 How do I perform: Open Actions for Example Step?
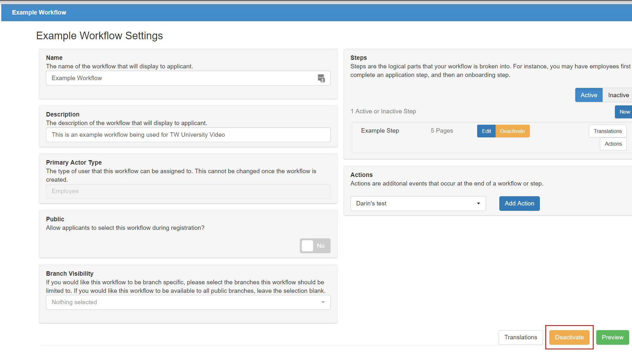(x=613, y=144)
